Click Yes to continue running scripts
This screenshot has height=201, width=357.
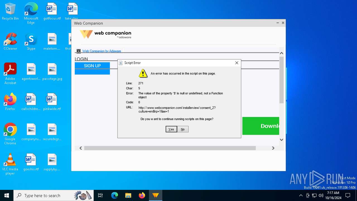pyautogui.click(x=171, y=129)
